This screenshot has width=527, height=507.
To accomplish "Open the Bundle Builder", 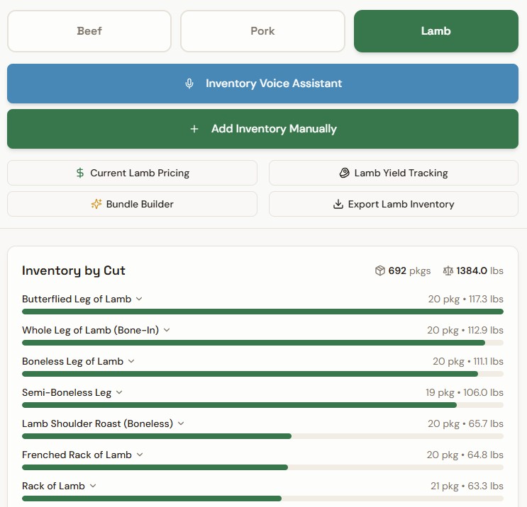I will (x=133, y=204).
